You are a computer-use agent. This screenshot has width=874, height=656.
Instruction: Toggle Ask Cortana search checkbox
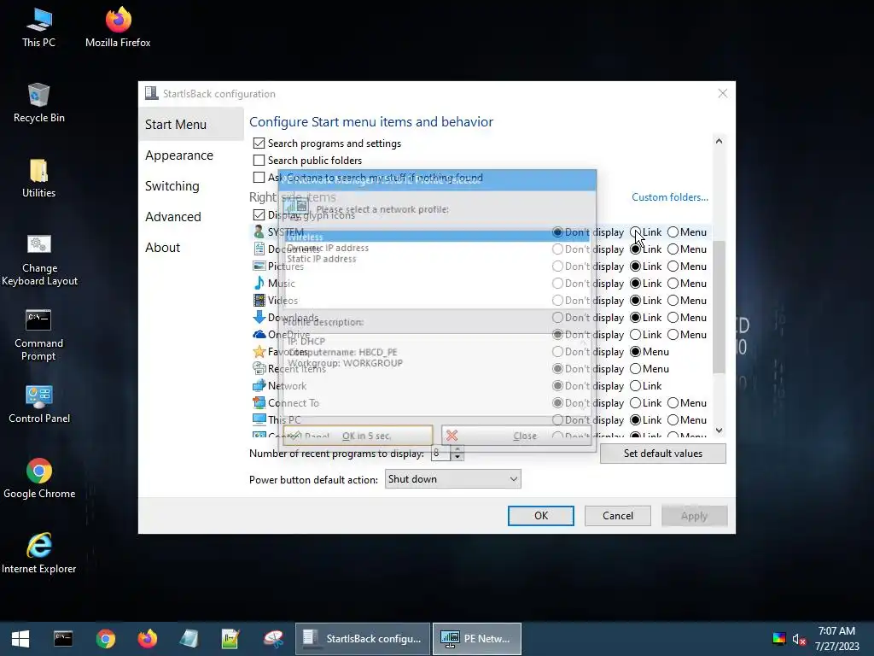[259, 178]
